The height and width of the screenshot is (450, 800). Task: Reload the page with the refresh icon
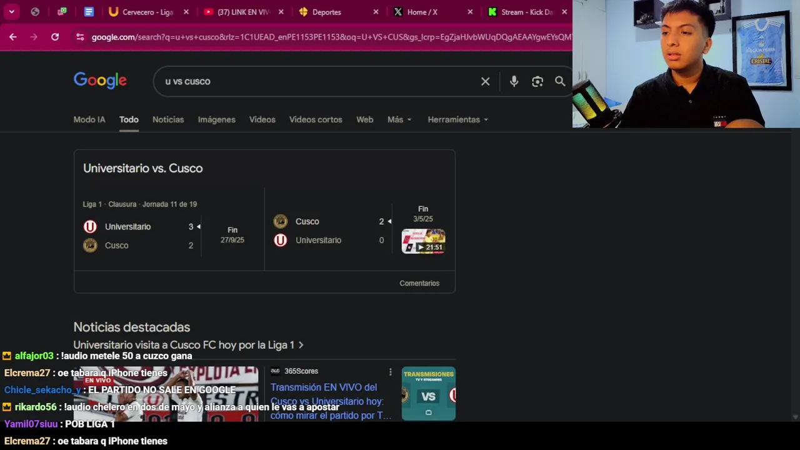(x=55, y=37)
